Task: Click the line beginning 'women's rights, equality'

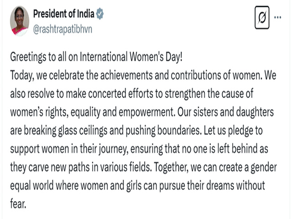Action: (142, 112)
